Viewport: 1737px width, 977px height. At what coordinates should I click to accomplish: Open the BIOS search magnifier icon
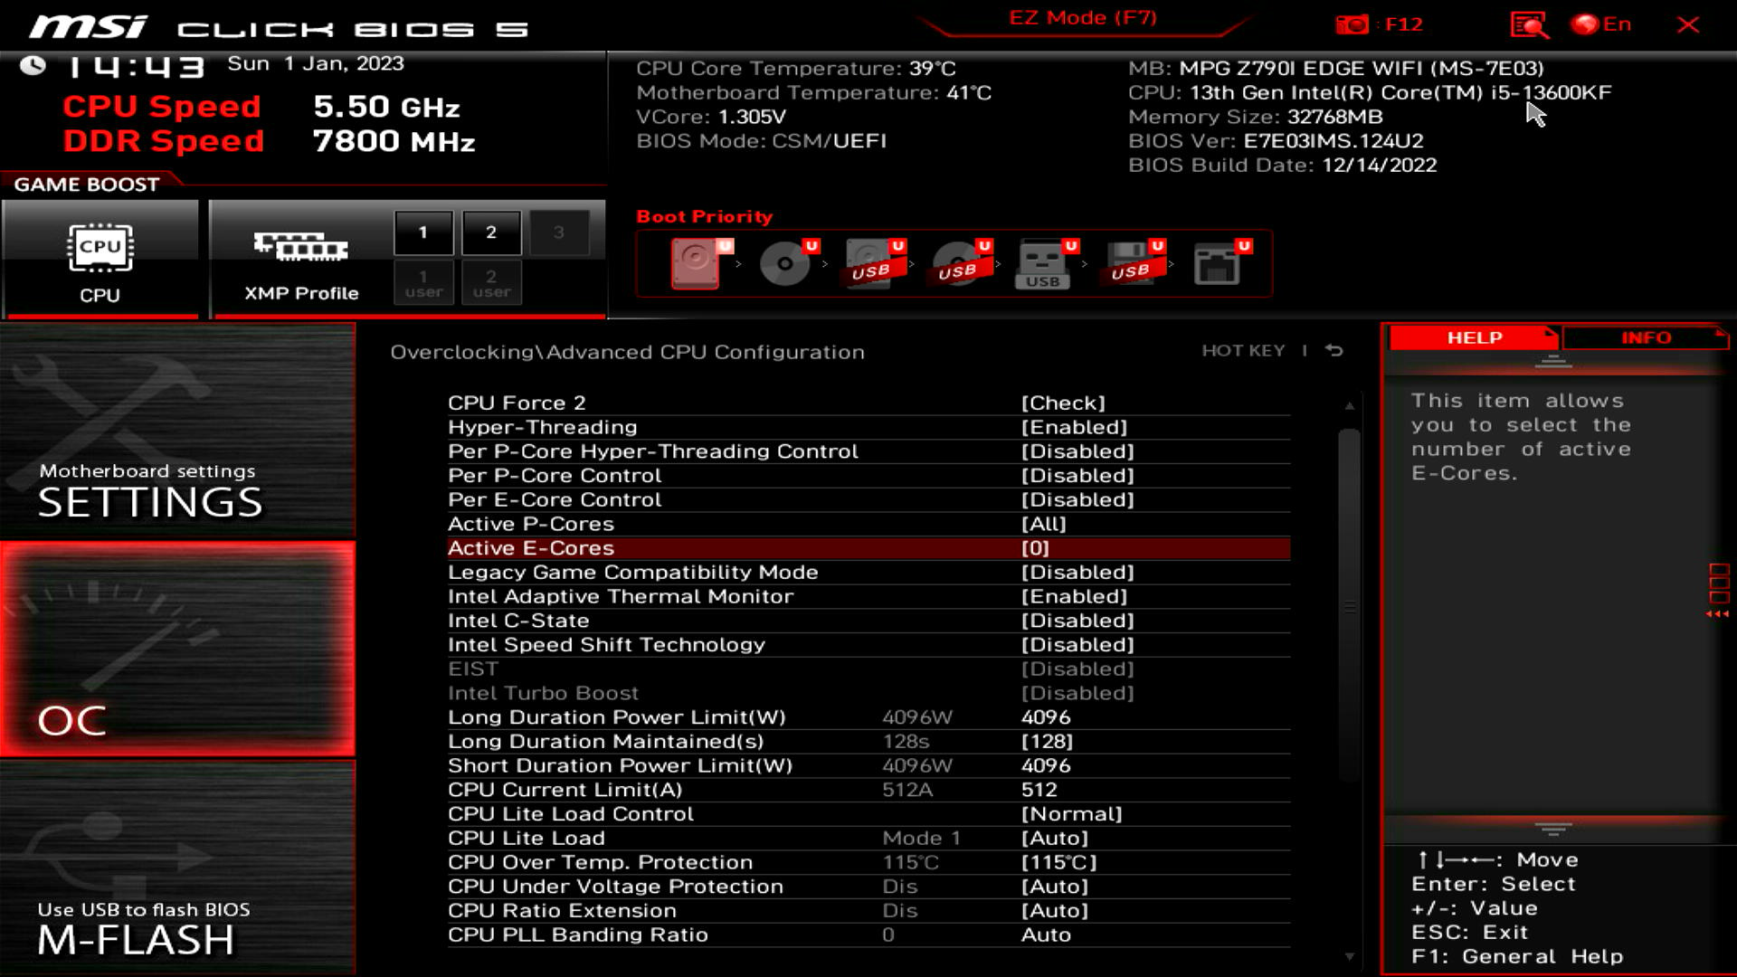pos(1529,24)
